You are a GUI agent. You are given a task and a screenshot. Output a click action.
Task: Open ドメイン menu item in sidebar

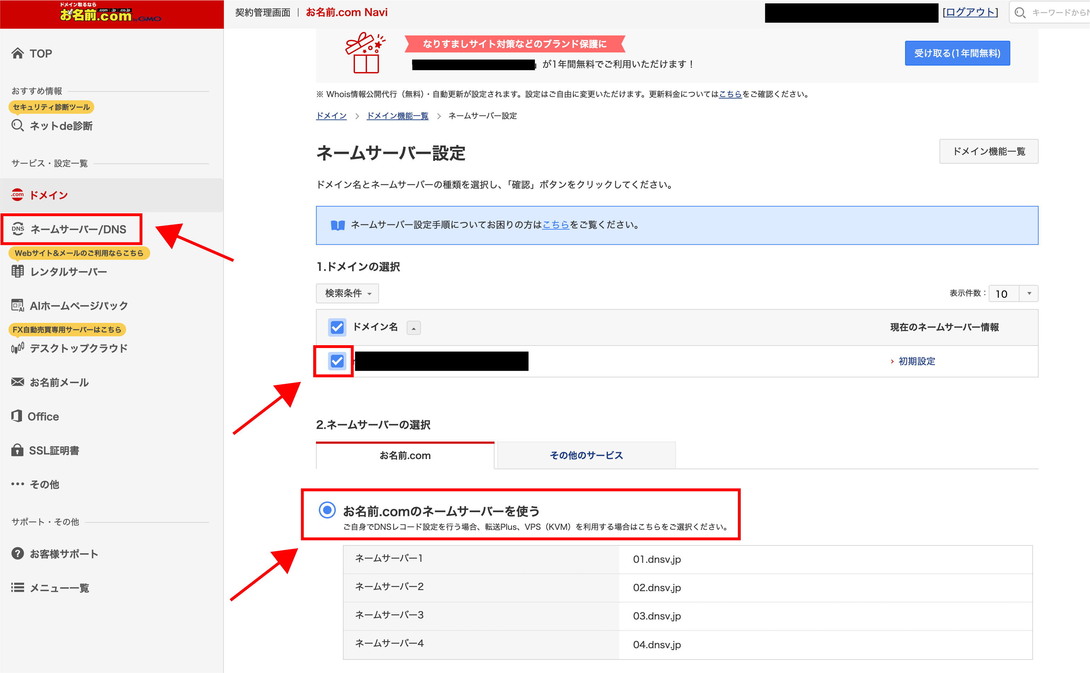[112, 195]
